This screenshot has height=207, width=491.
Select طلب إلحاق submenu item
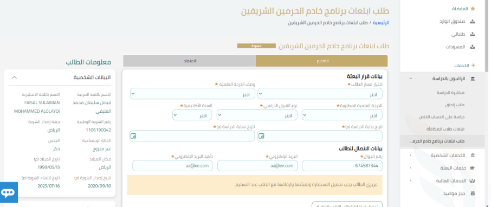455,105
